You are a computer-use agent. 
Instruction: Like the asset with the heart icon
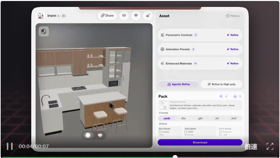[136, 15]
